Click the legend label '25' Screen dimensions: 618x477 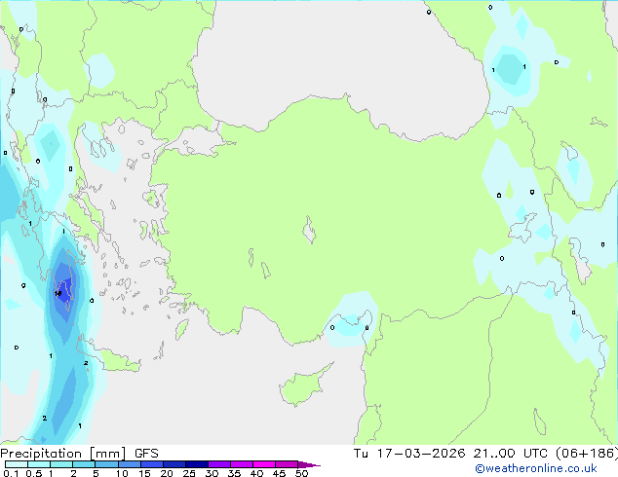[x=189, y=473]
